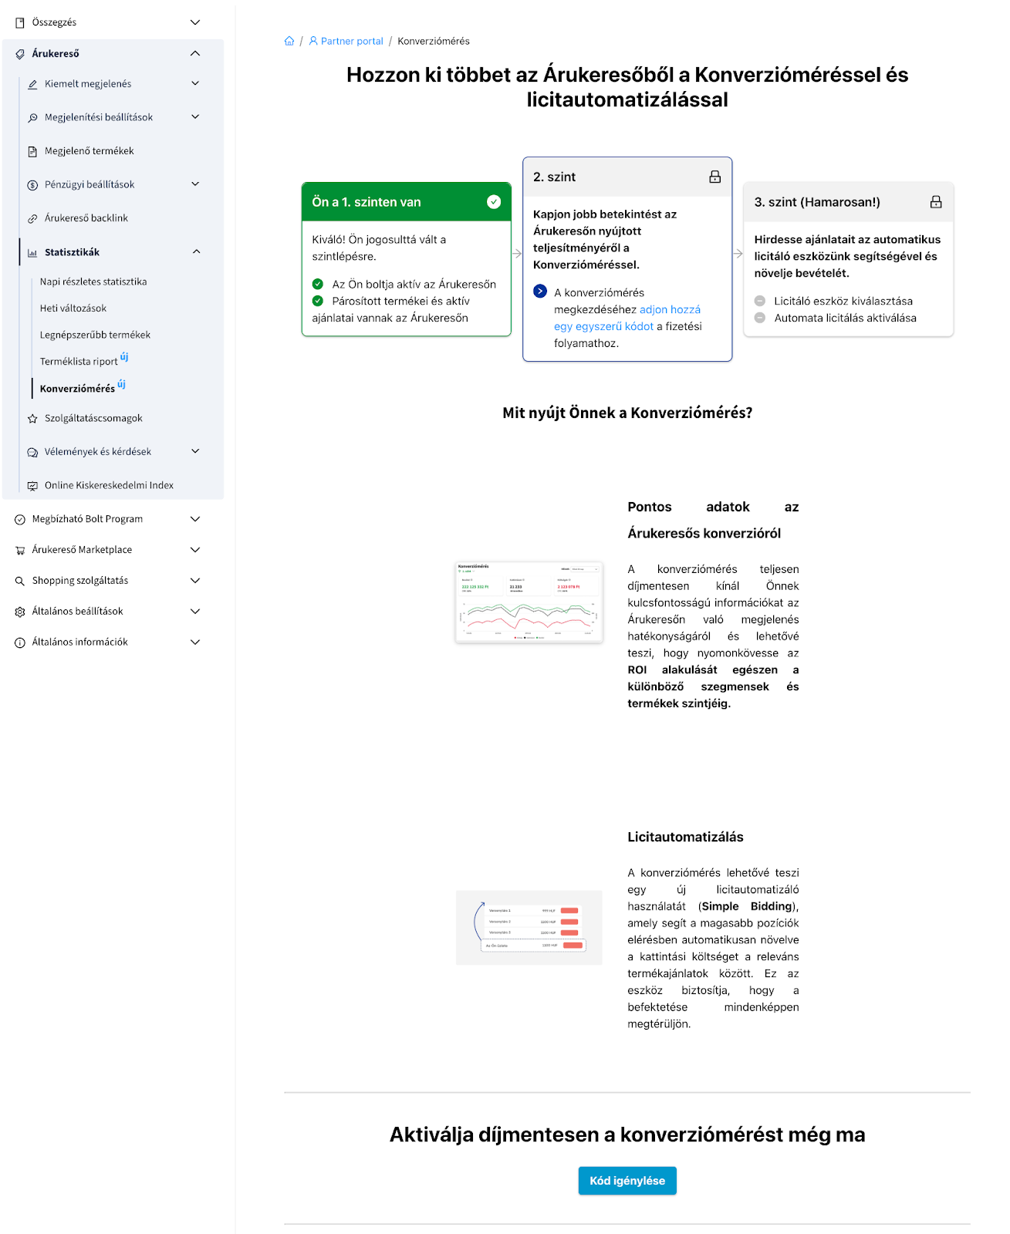Screen dimensions: 1010x1234
Task: Collapse the Árukereső section
Action: pyautogui.click(x=195, y=53)
